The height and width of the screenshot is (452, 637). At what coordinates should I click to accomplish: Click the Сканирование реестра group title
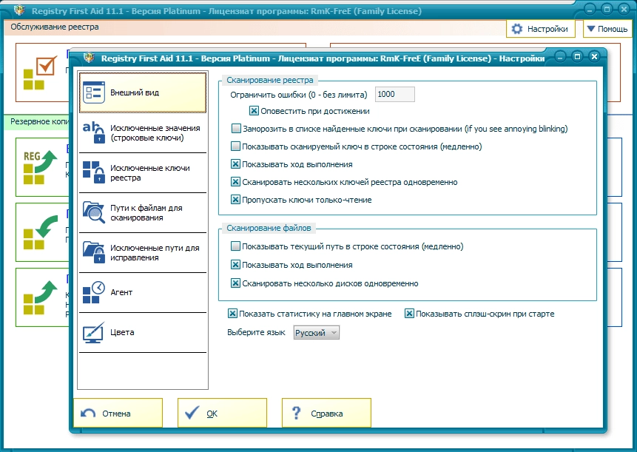coord(270,80)
